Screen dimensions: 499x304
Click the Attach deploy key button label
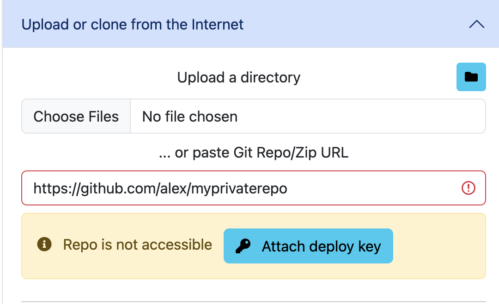click(x=321, y=246)
